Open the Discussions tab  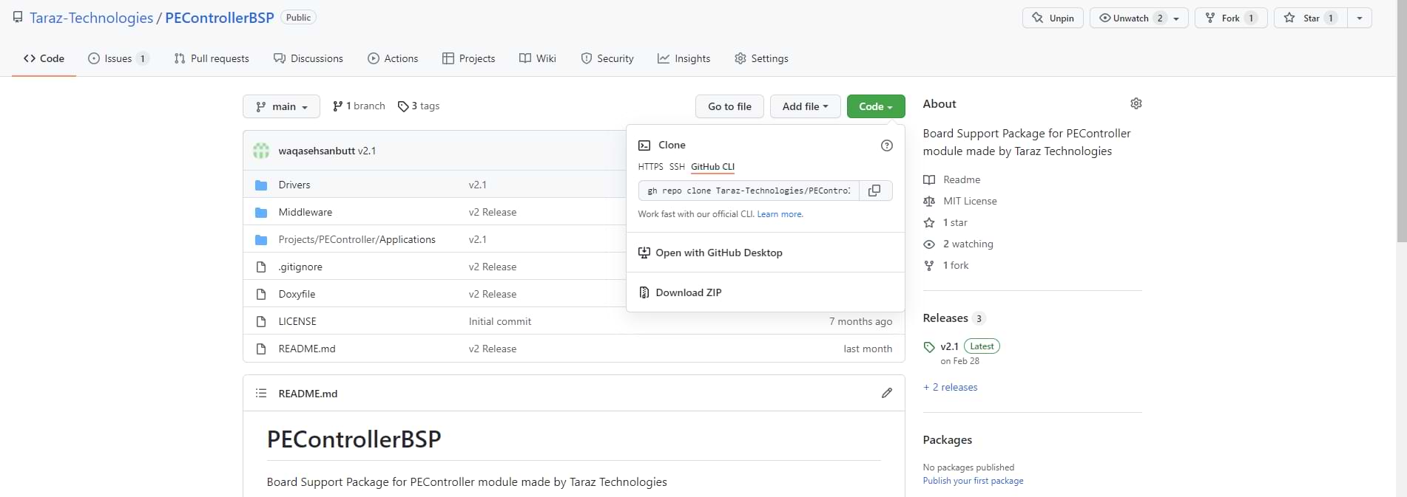click(x=308, y=58)
